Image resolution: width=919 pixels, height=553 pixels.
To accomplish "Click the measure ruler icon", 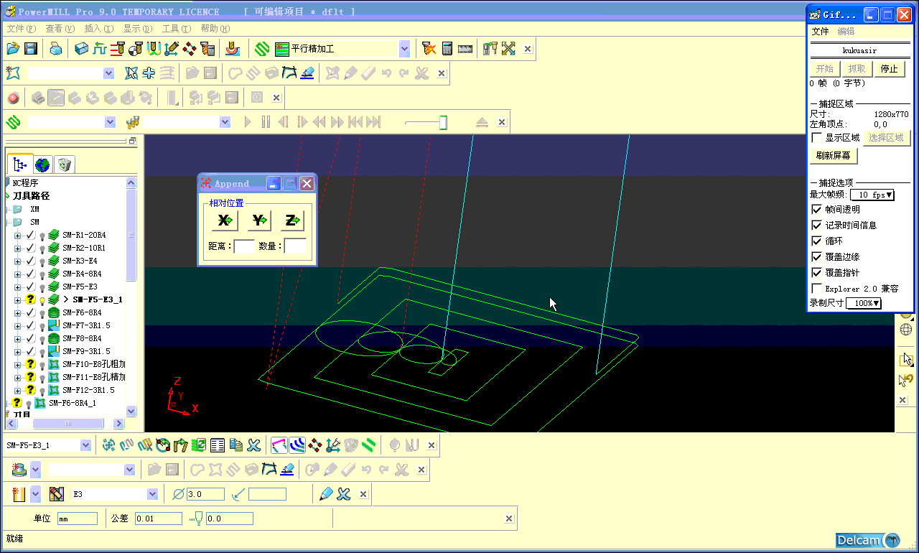I will pyautogui.click(x=465, y=49).
